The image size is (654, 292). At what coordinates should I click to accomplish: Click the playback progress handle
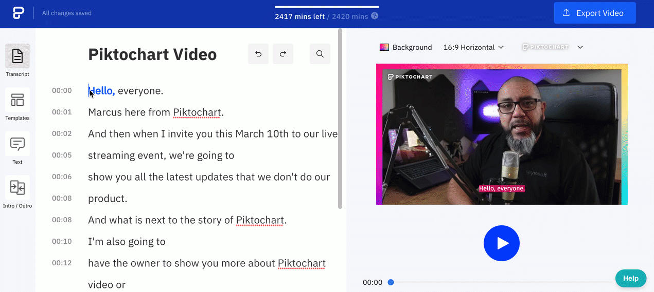point(391,282)
